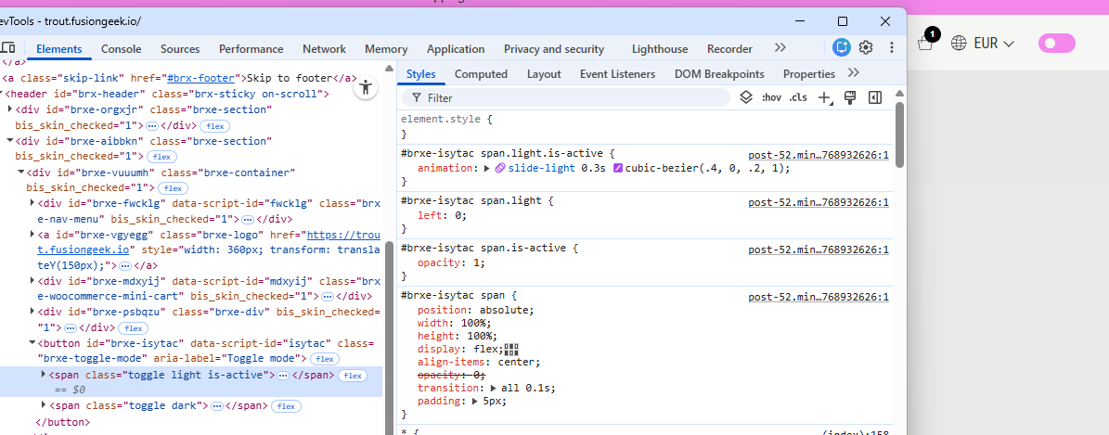Switch to the Console tab

pyautogui.click(x=121, y=49)
